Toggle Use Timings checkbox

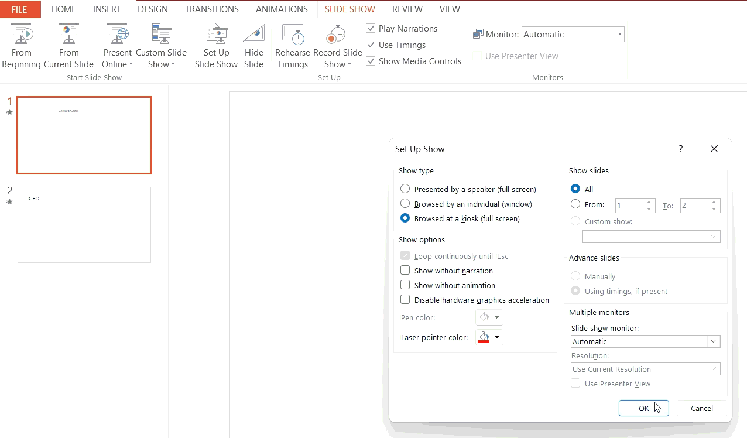pos(371,45)
